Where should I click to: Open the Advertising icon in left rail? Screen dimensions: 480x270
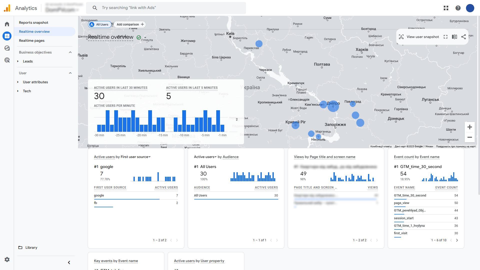[x=7, y=60]
